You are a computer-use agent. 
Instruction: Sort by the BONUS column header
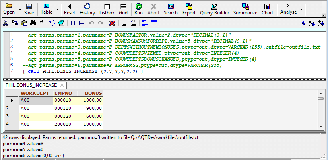[x=90, y=93]
